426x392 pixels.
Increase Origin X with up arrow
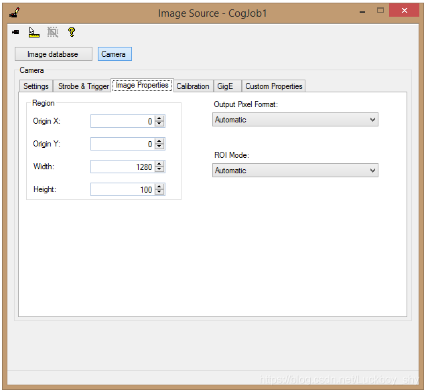coord(159,118)
